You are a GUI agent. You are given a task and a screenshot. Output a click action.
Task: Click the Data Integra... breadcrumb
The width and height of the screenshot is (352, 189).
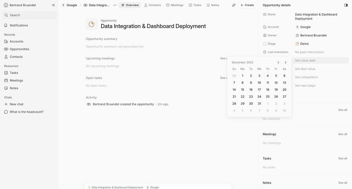[x=97, y=5]
